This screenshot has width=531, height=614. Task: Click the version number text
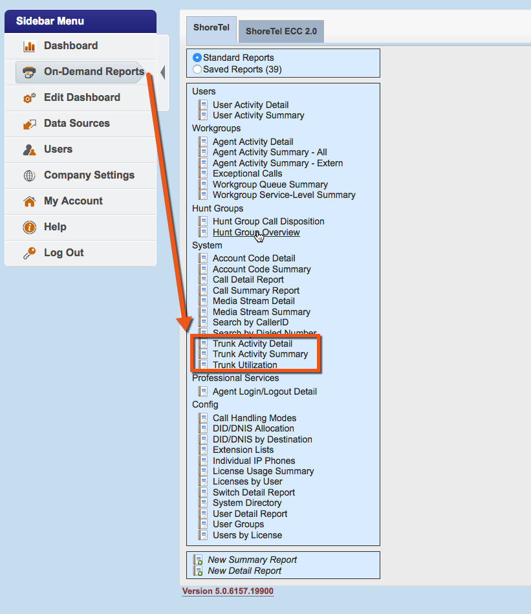point(229,591)
